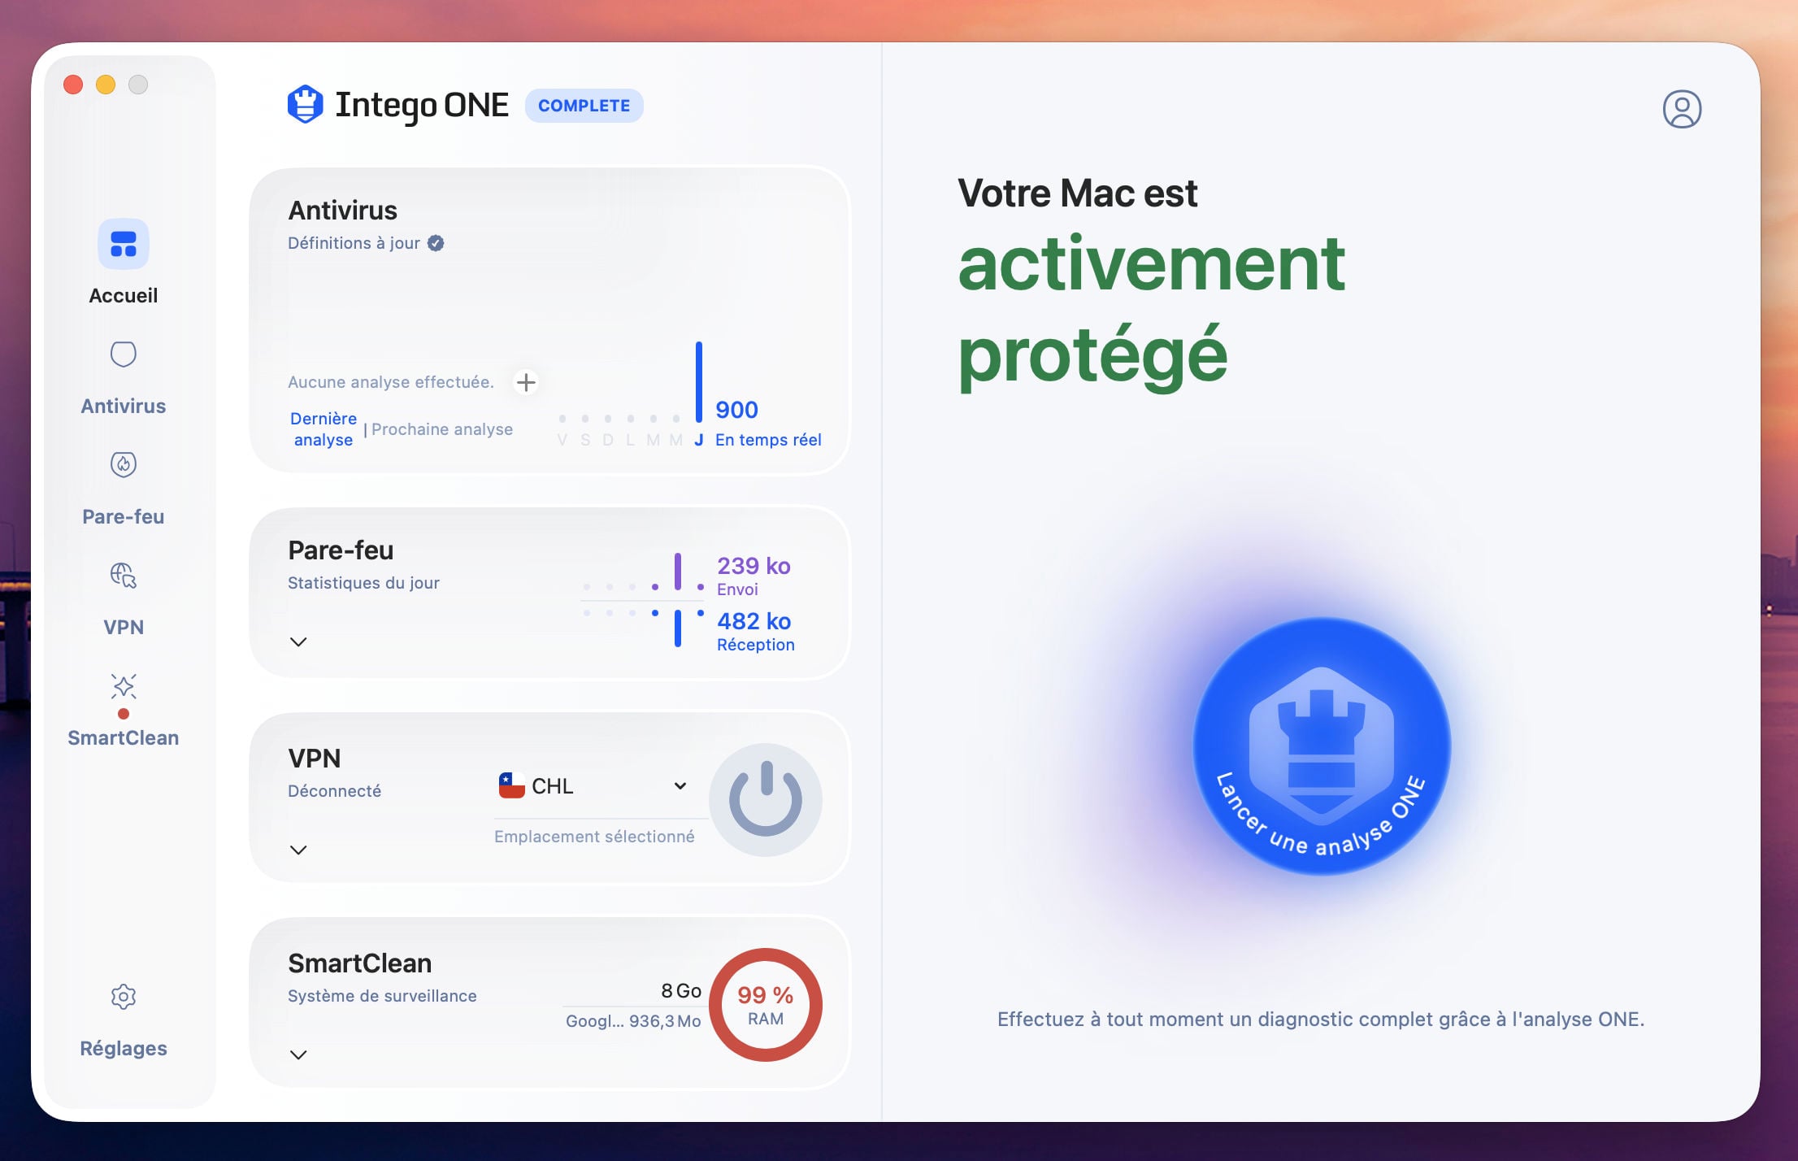Click the Chile flag icon in the VPN card
Image resolution: width=1798 pixels, height=1161 pixels.
(511, 785)
